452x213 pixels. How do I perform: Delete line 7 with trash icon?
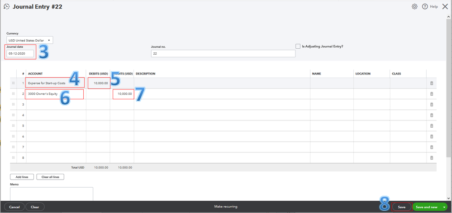432,147
